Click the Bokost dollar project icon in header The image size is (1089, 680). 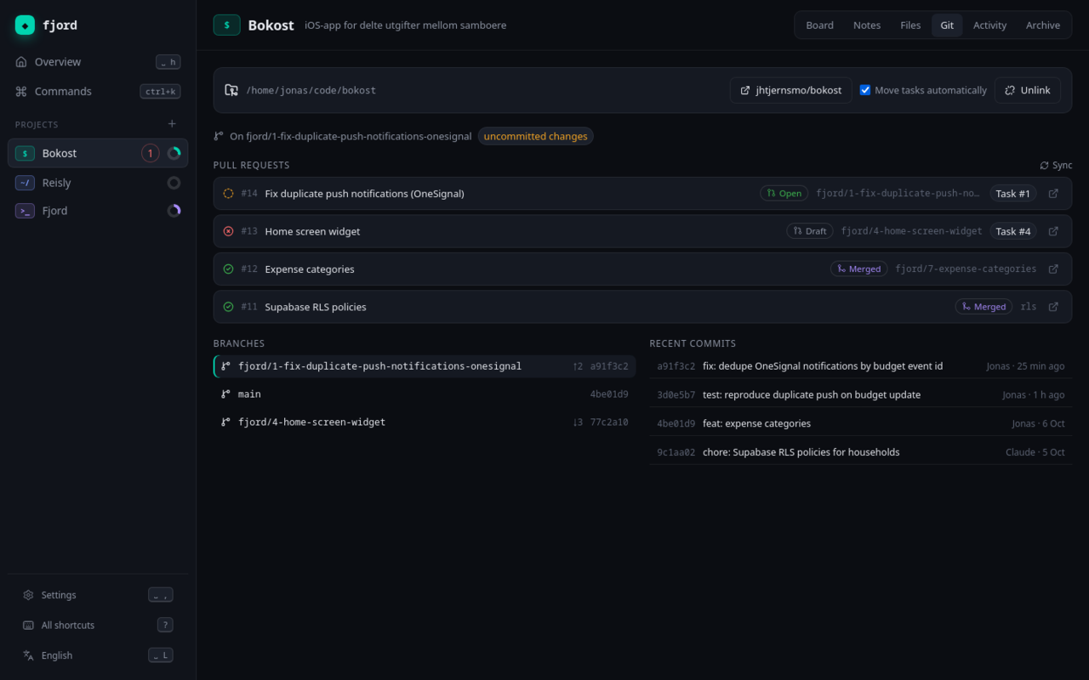coord(226,25)
